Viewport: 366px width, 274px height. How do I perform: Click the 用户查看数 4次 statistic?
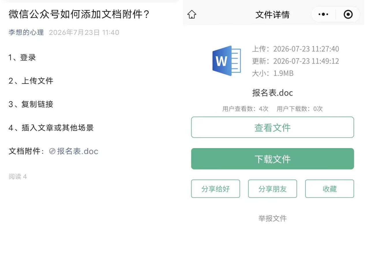(245, 109)
